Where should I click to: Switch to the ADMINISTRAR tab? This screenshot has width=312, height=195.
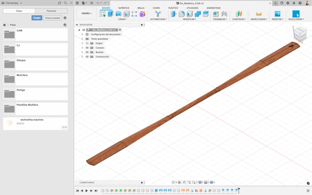(213, 8)
